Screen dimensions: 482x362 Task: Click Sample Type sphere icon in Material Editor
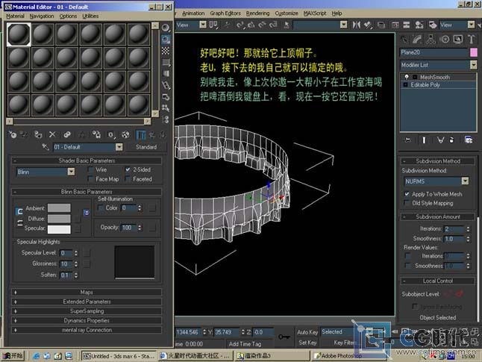[x=166, y=28]
